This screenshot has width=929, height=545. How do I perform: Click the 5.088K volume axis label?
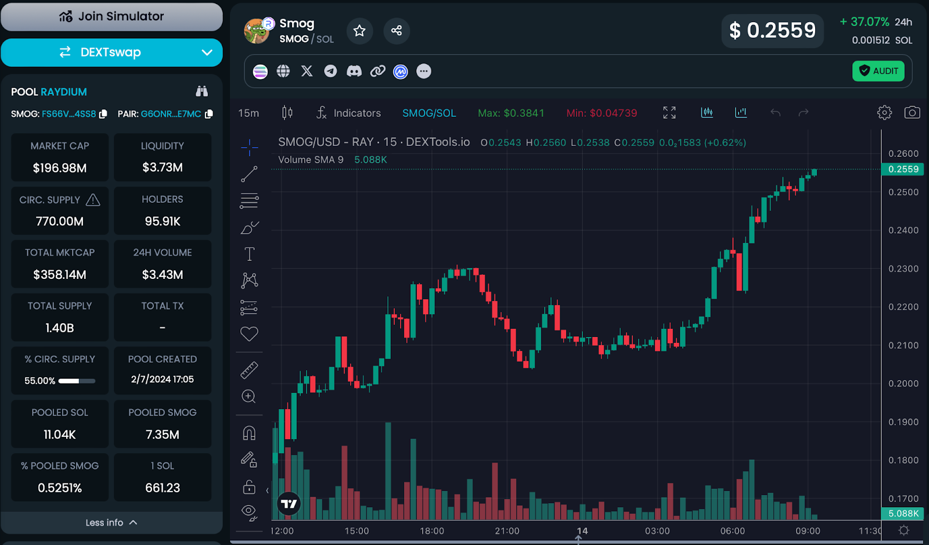[x=903, y=514]
